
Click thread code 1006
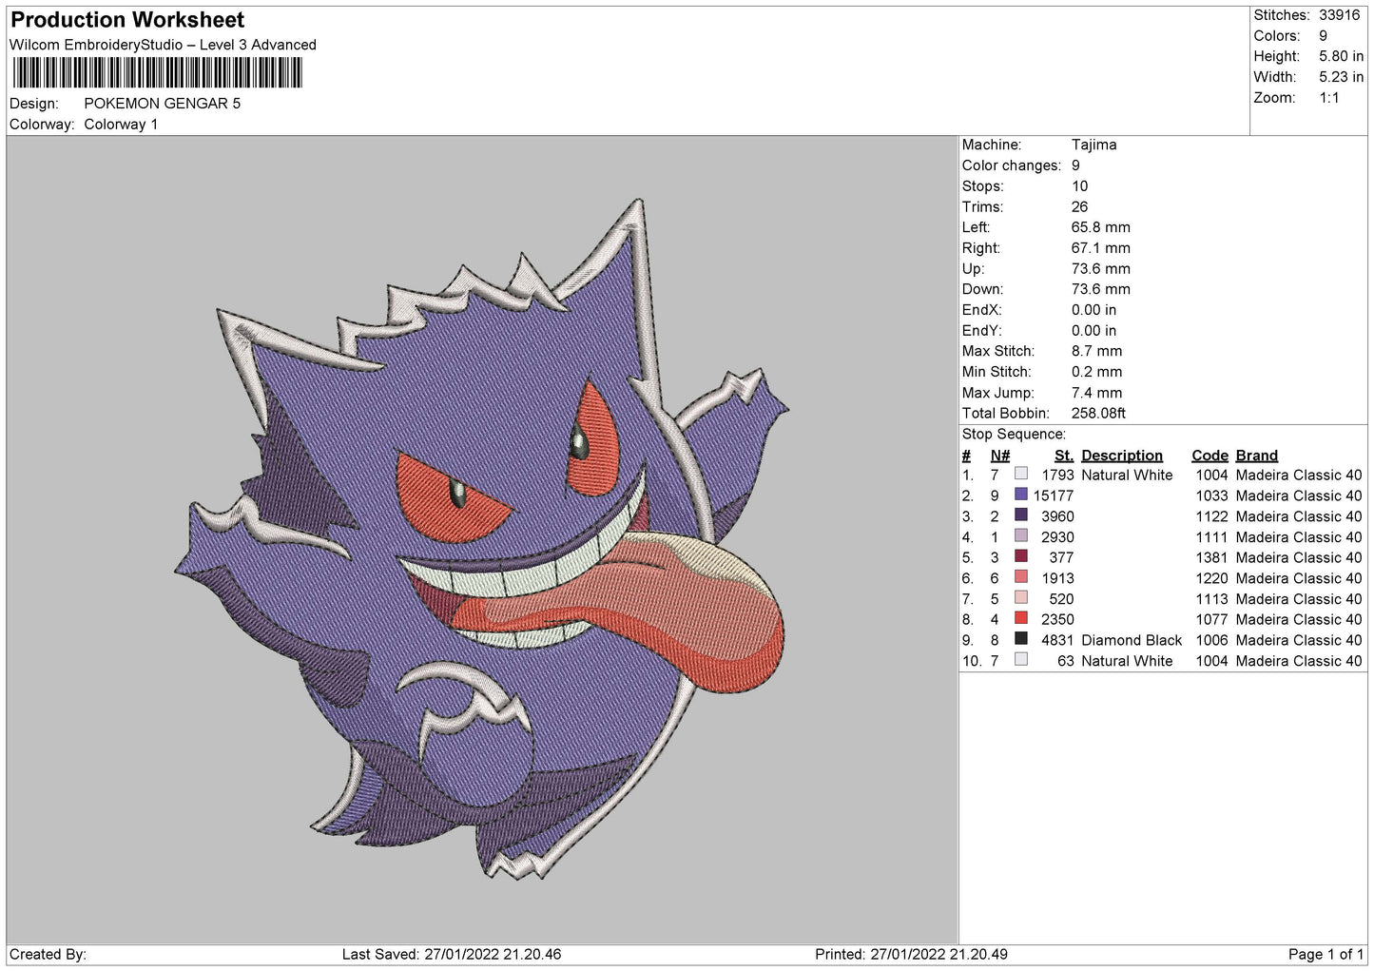(1211, 640)
